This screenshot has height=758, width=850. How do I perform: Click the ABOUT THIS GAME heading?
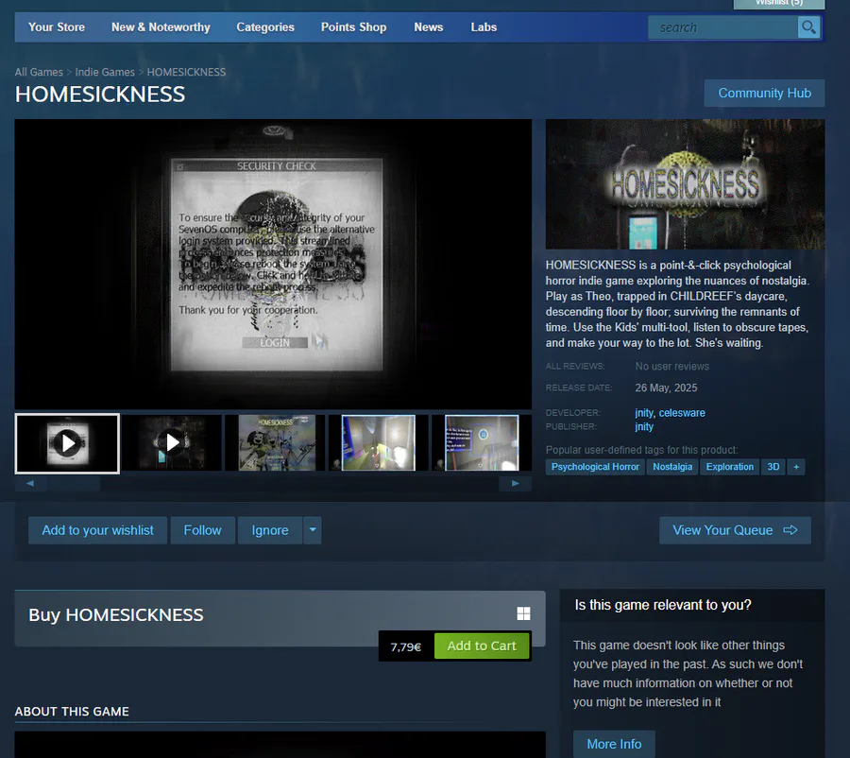[x=72, y=712]
